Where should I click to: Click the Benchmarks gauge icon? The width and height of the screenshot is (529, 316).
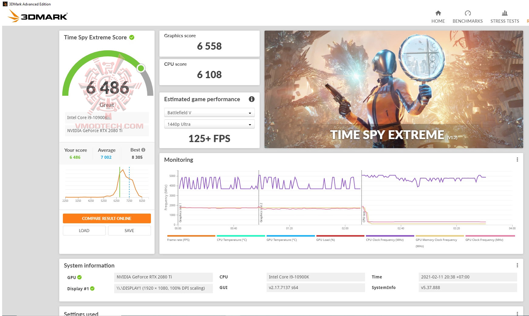[x=468, y=13]
